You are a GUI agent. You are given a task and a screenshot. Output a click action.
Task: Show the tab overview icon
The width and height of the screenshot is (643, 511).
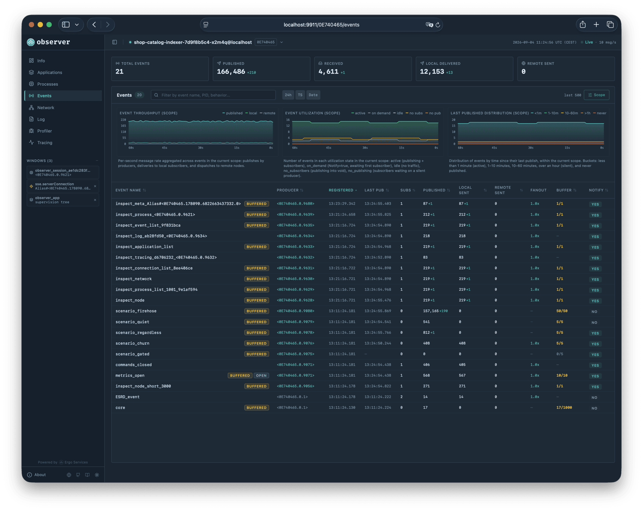610,24
